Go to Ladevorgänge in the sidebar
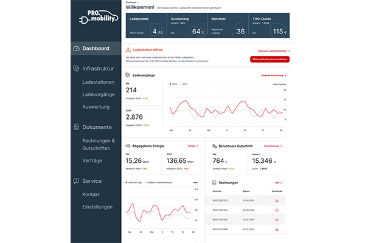The width and height of the screenshot is (365, 243). tap(99, 94)
